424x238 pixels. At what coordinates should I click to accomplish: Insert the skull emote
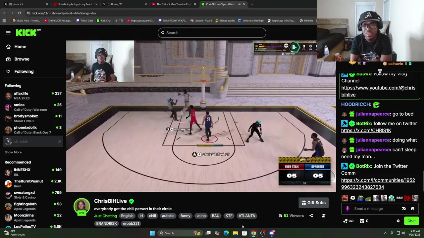[x=352, y=198]
